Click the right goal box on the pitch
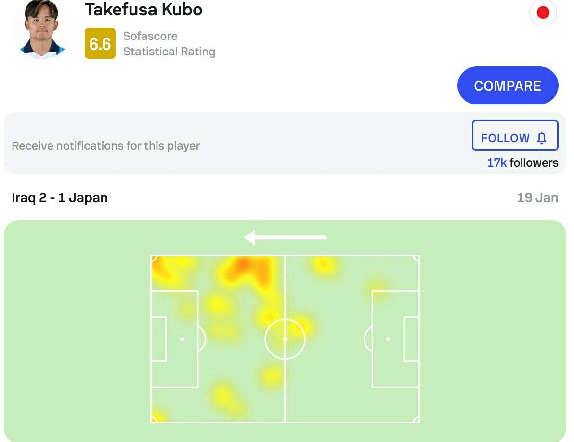The width and height of the screenshot is (574, 442). click(x=411, y=339)
